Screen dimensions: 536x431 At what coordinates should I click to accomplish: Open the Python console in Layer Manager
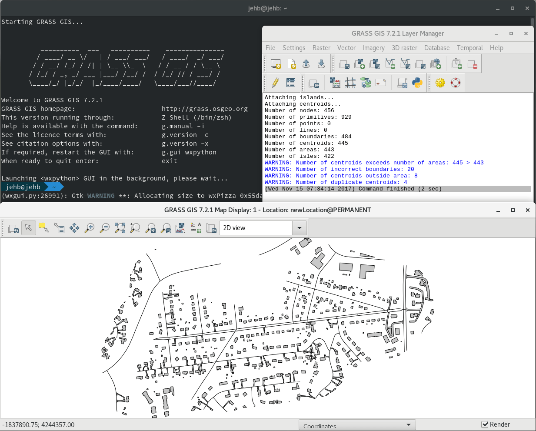point(417,83)
